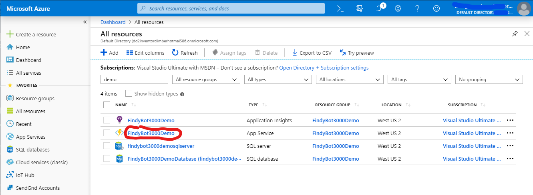
Task: Click the App Service lightning icon
Action: [x=119, y=133]
